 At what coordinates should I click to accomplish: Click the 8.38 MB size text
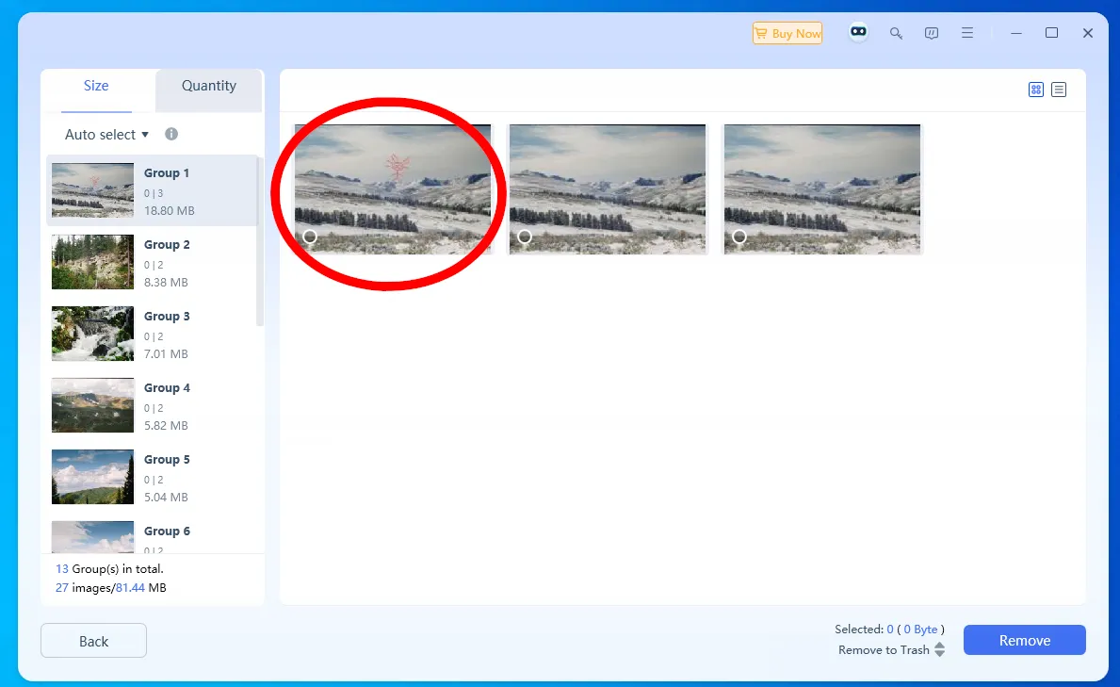pos(167,283)
